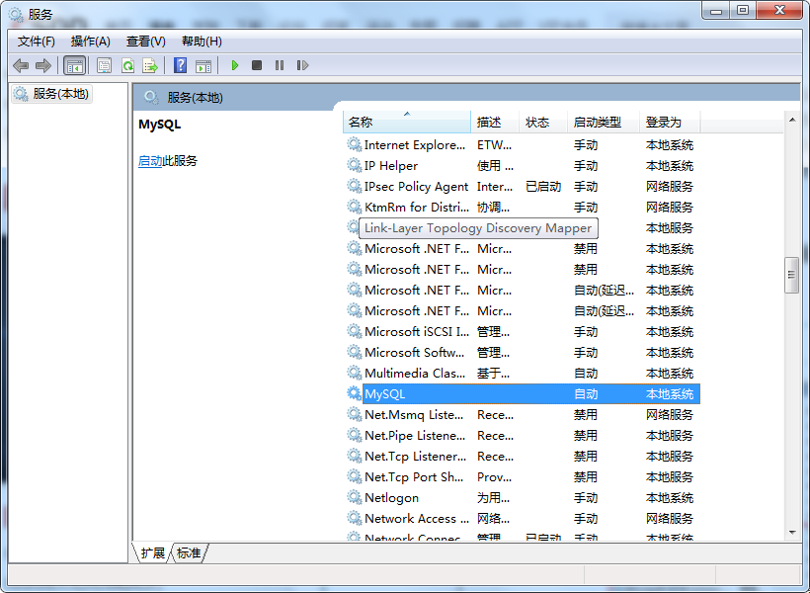Click the Refresh icon in the toolbar
Screen dimensions: 810x593
(x=128, y=65)
